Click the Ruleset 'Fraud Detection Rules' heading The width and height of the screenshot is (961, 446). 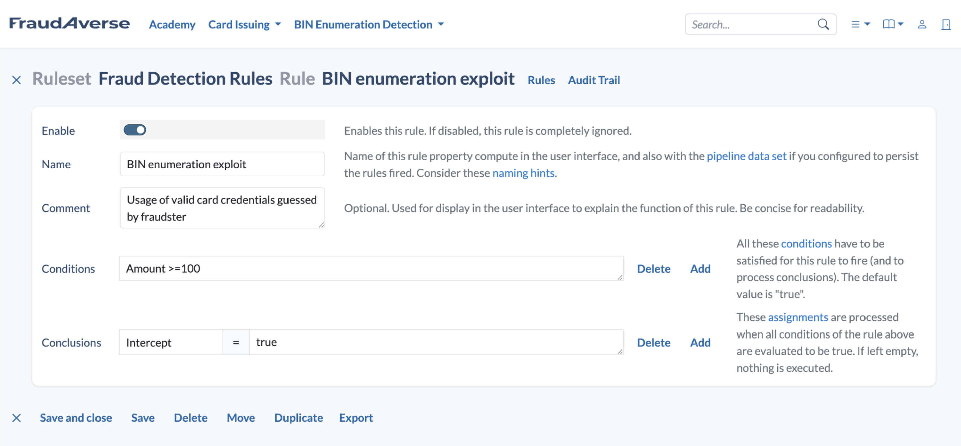pos(185,79)
